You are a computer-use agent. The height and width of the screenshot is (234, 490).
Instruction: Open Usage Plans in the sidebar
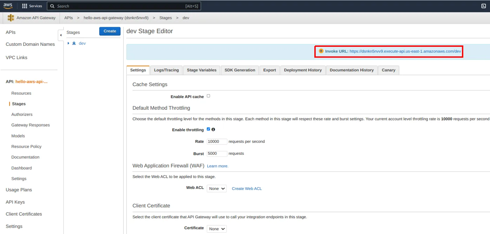19,190
